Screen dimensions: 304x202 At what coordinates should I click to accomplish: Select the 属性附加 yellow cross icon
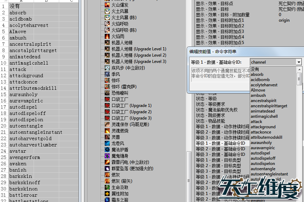108,194
